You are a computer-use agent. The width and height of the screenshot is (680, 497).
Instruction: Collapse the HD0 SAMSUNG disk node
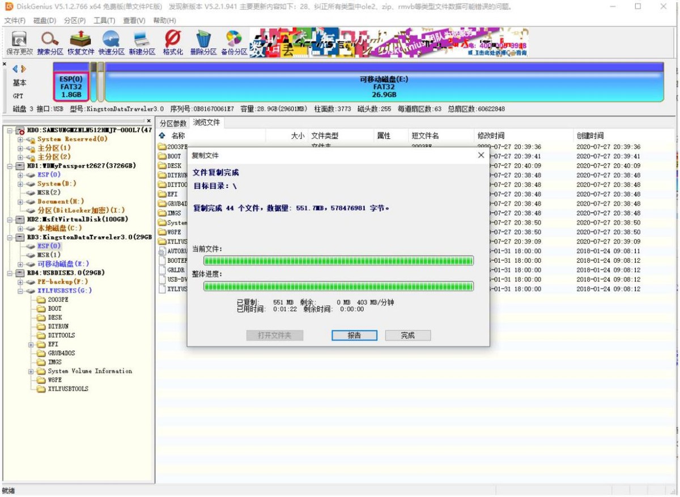coord(10,130)
